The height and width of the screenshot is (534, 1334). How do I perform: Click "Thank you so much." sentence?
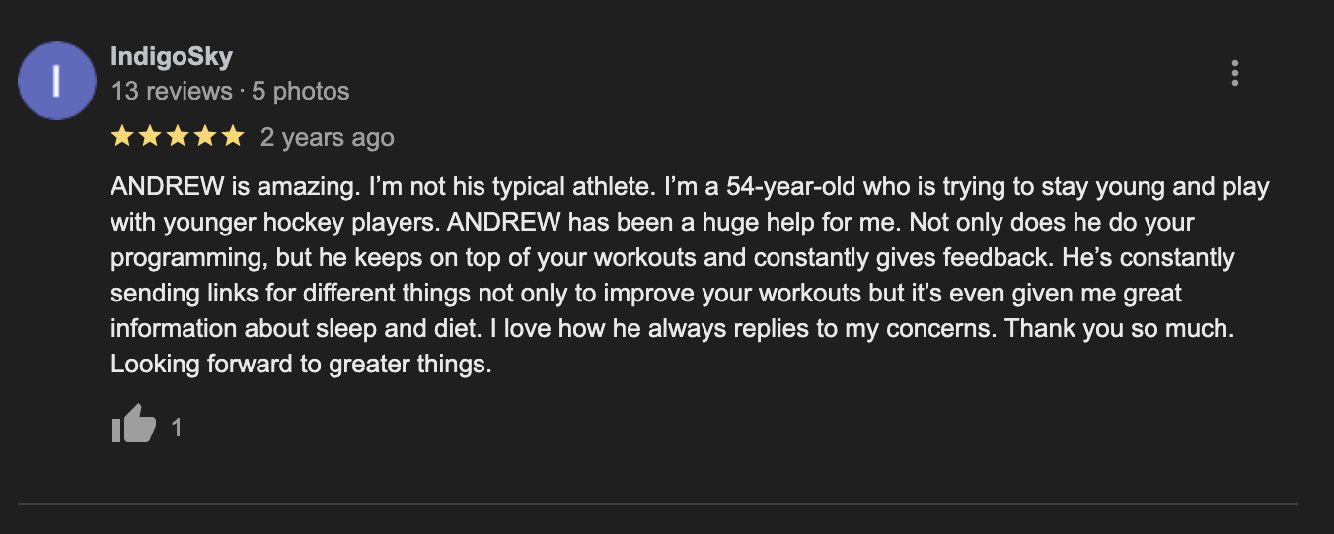pos(1118,328)
